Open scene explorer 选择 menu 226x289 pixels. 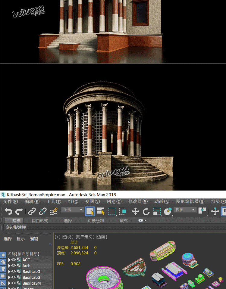click(x=8, y=239)
